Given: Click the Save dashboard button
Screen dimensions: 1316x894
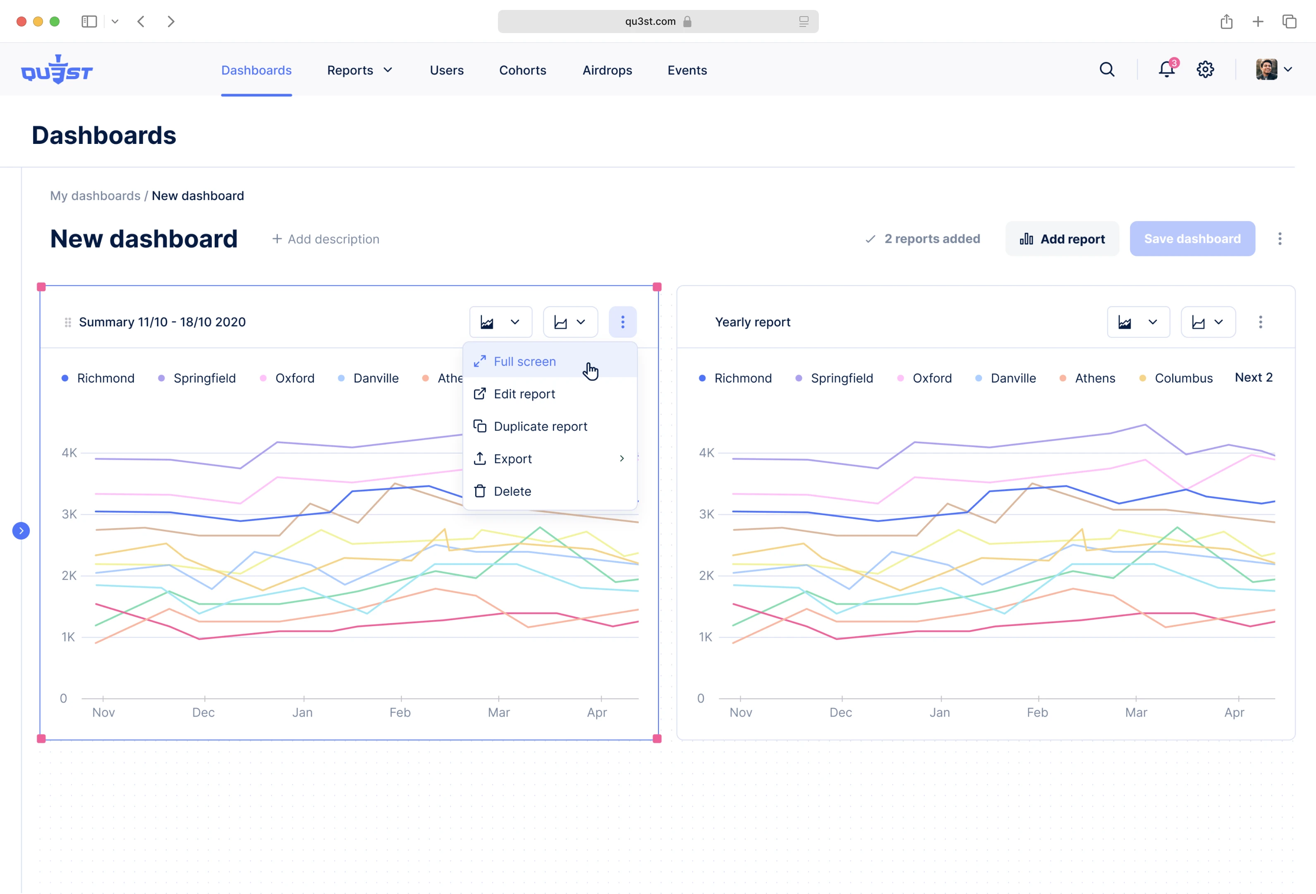Looking at the screenshot, I should 1192,239.
